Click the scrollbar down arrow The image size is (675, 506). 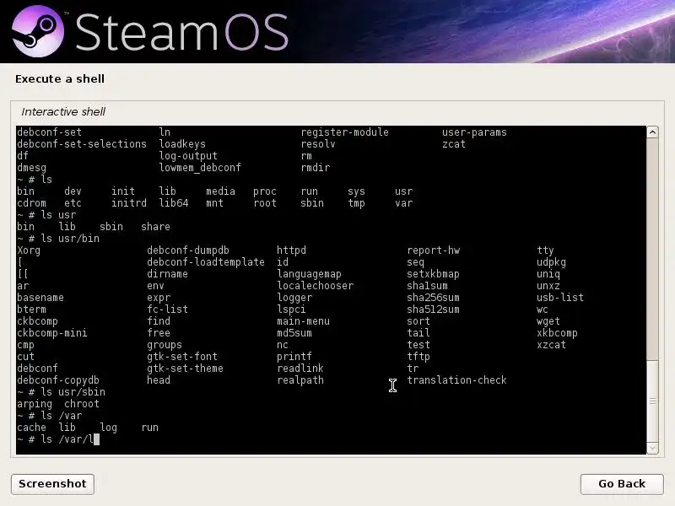point(652,449)
